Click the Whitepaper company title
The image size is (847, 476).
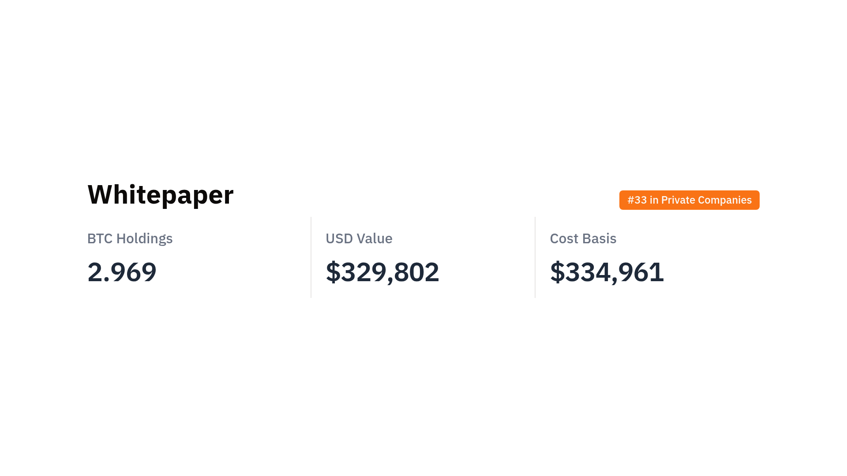(x=161, y=195)
